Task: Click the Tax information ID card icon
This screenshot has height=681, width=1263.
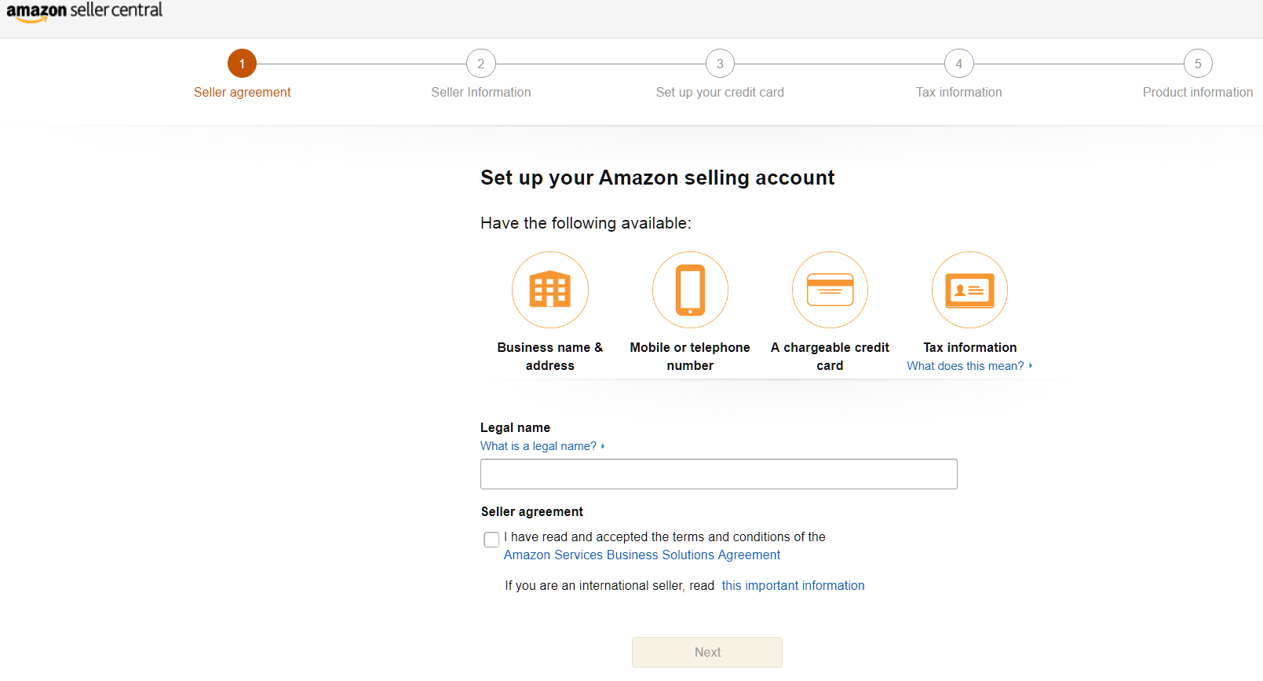Action: pos(969,289)
